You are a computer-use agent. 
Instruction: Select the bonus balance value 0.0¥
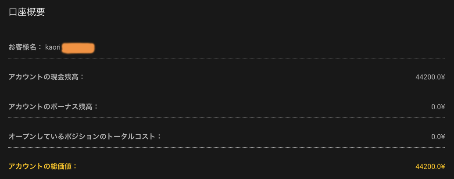(x=438, y=107)
